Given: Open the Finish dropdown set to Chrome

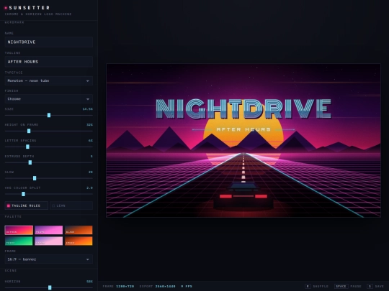Looking at the screenshot, I should coord(49,99).
